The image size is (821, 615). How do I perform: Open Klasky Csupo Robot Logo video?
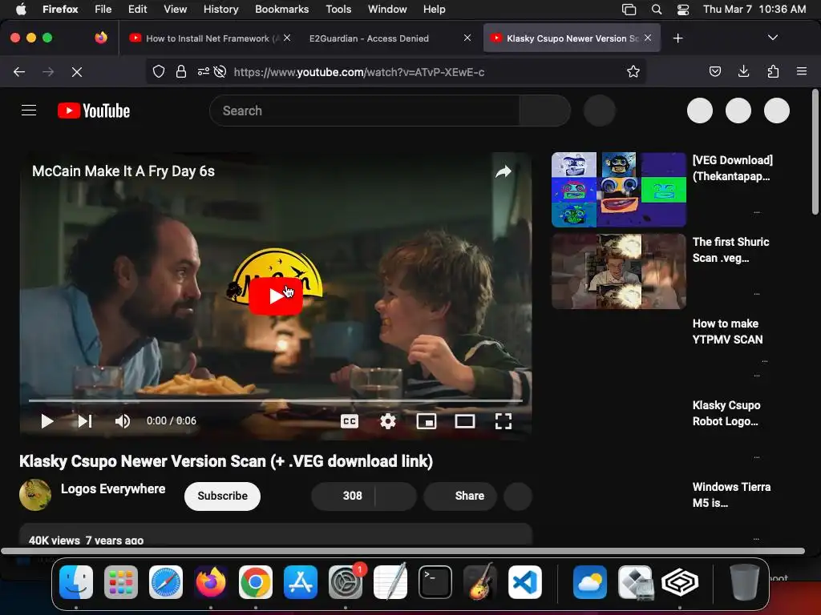tap(726, 413)
